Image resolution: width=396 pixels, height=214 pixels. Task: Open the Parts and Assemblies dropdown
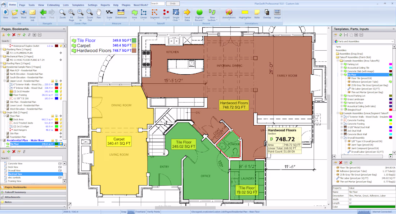pos(364,42)
